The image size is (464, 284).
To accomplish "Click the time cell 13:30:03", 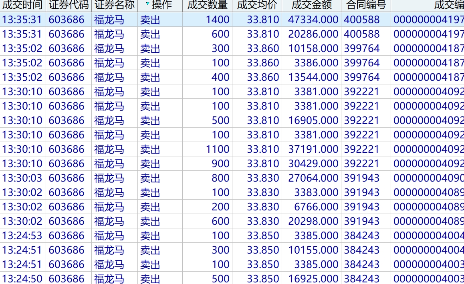I will [x=22, y=178].
